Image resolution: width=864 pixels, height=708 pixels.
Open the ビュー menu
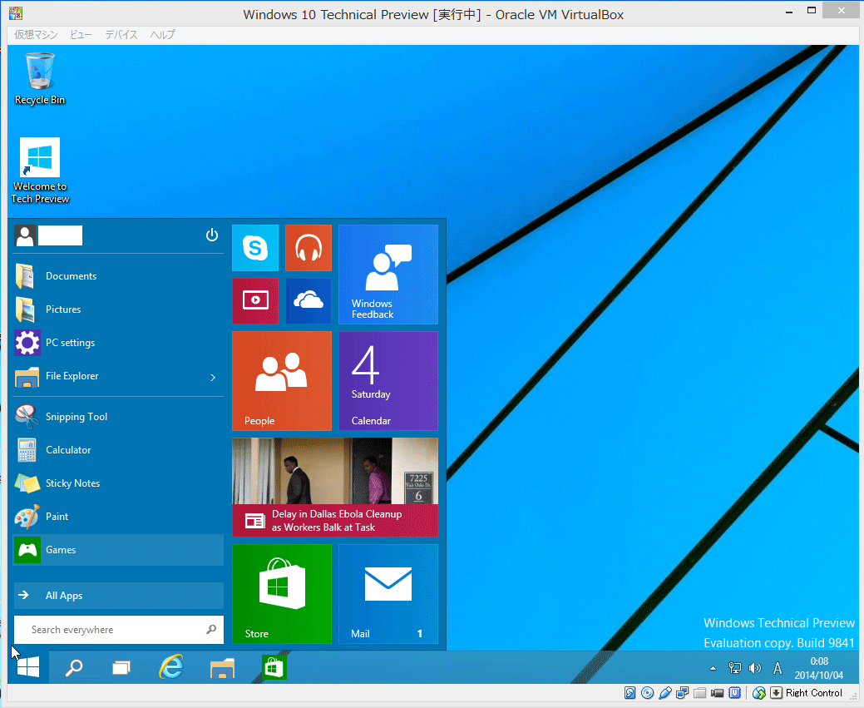(x=81, y=34)
